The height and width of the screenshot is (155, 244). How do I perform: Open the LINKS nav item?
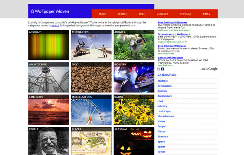[206, 14]
